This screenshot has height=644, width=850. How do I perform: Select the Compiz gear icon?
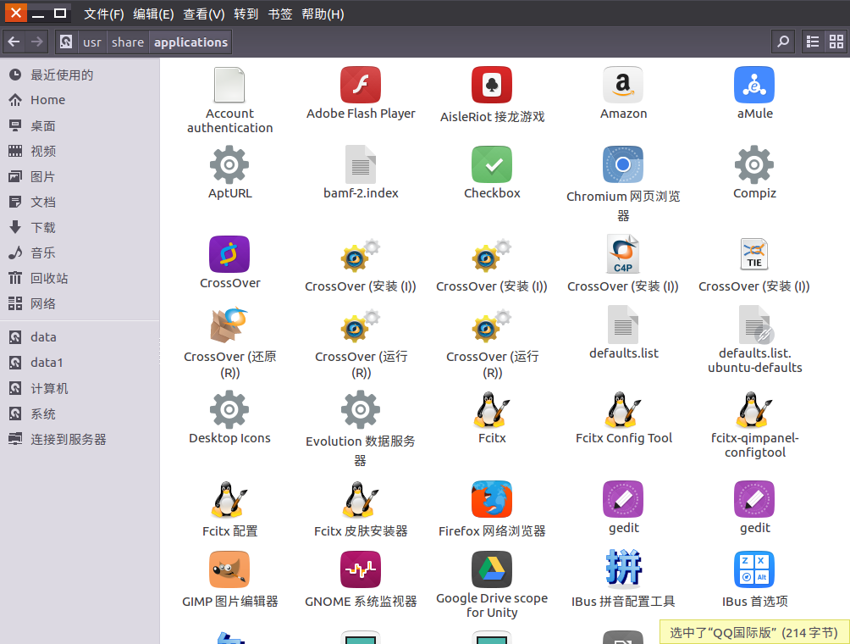click(754, 164)
